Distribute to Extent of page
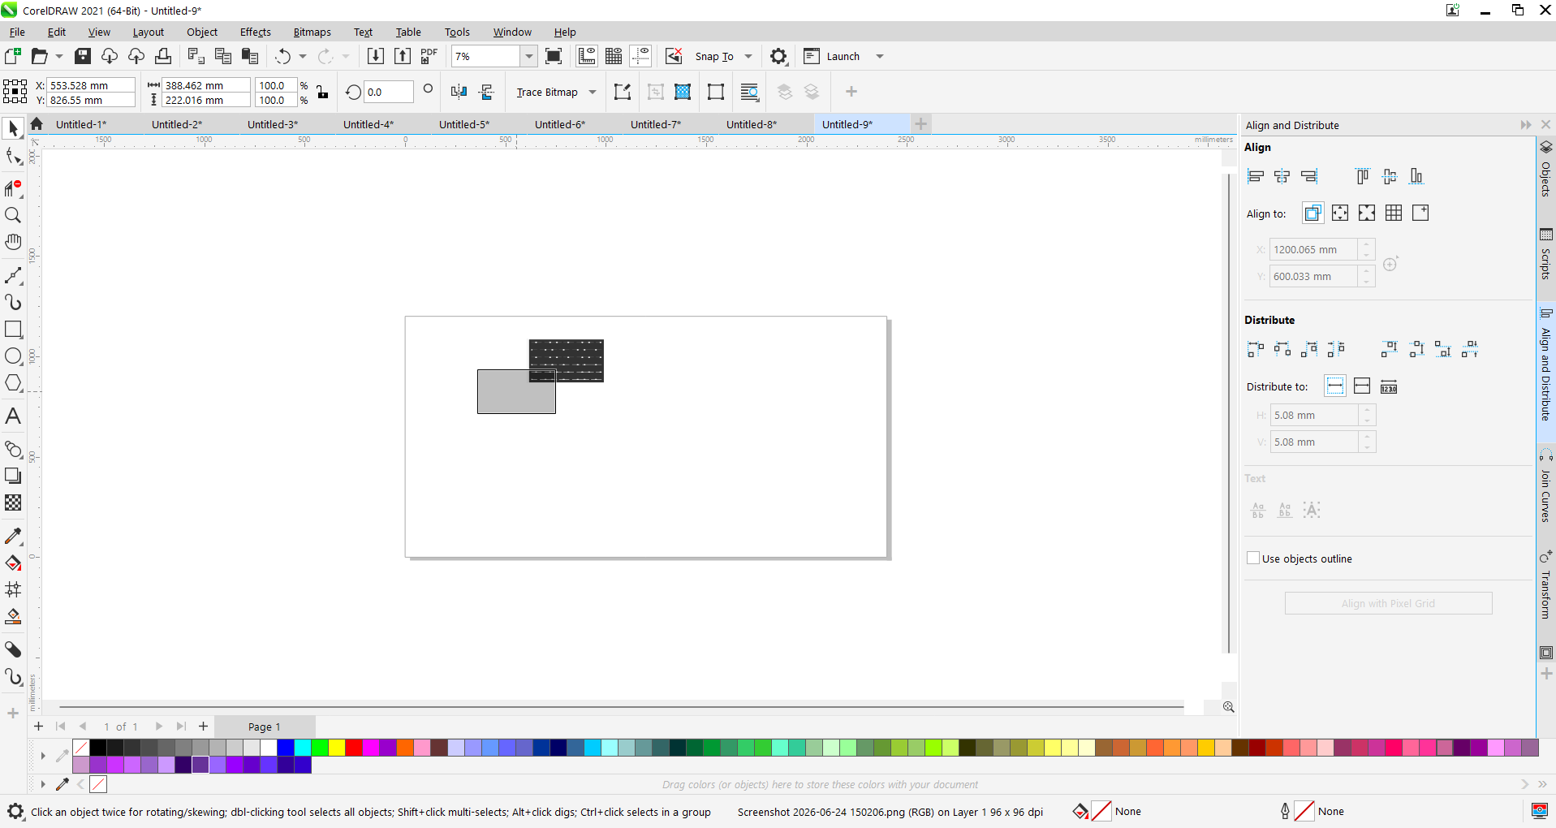Screen dimensions: 1556x828 [1362, 386]
